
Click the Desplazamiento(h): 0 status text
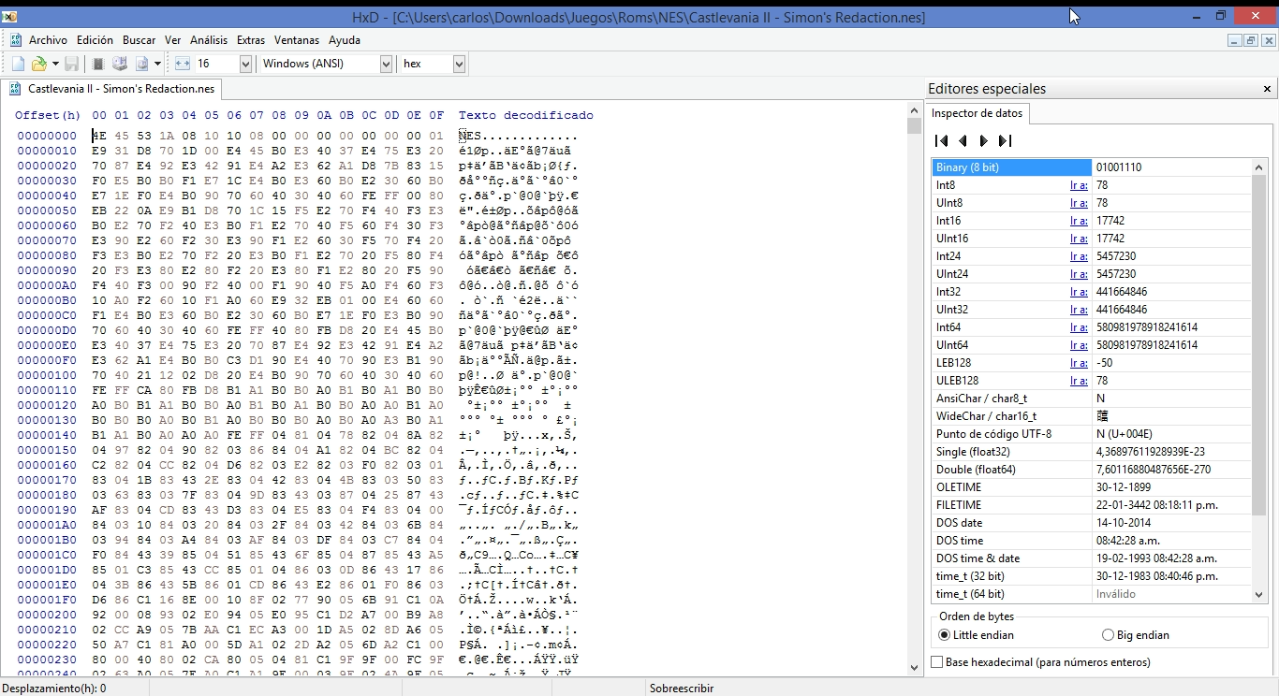(x=53, y=689)
